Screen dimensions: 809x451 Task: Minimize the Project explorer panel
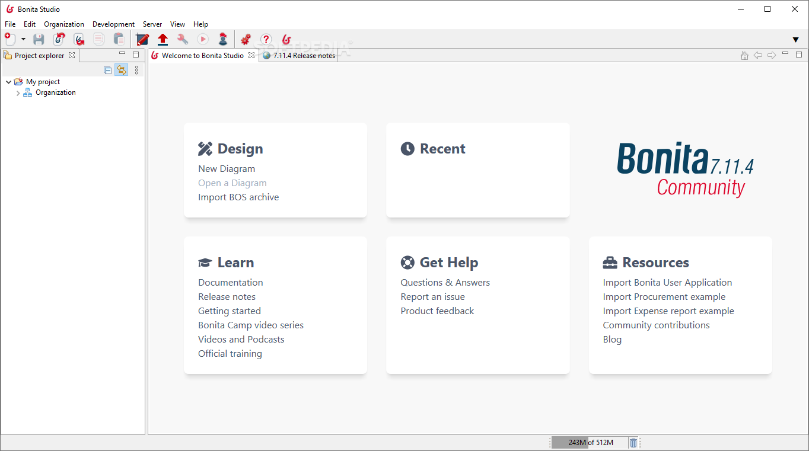pos(122,54)
